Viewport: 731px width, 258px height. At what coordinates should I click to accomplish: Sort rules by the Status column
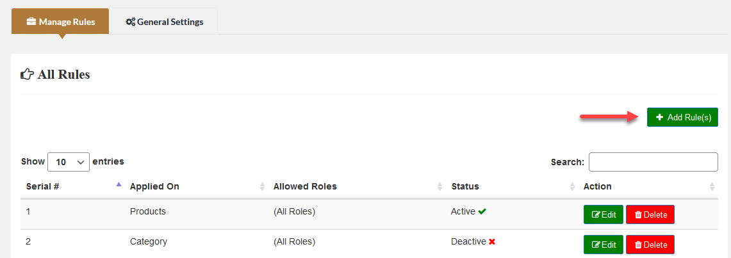(x=572, y=186)
